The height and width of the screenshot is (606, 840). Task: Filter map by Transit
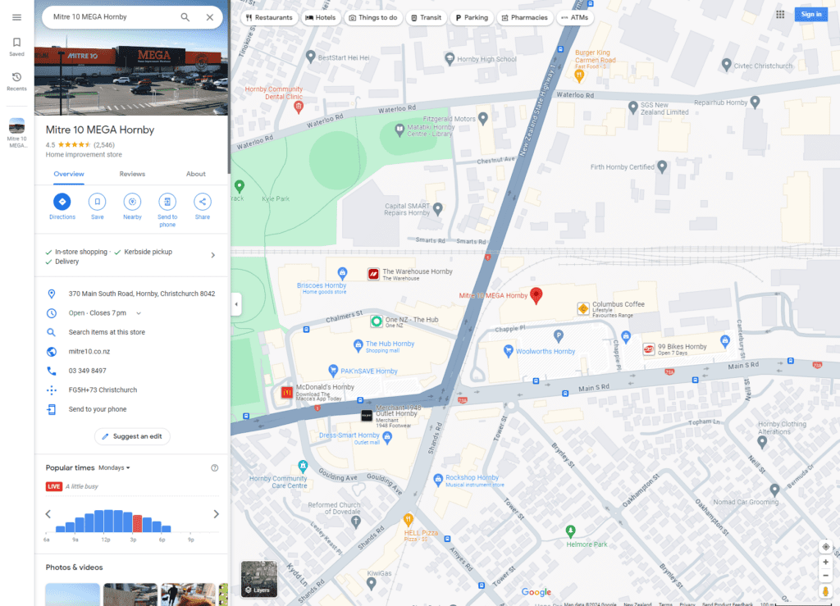(x=427, y=18)
